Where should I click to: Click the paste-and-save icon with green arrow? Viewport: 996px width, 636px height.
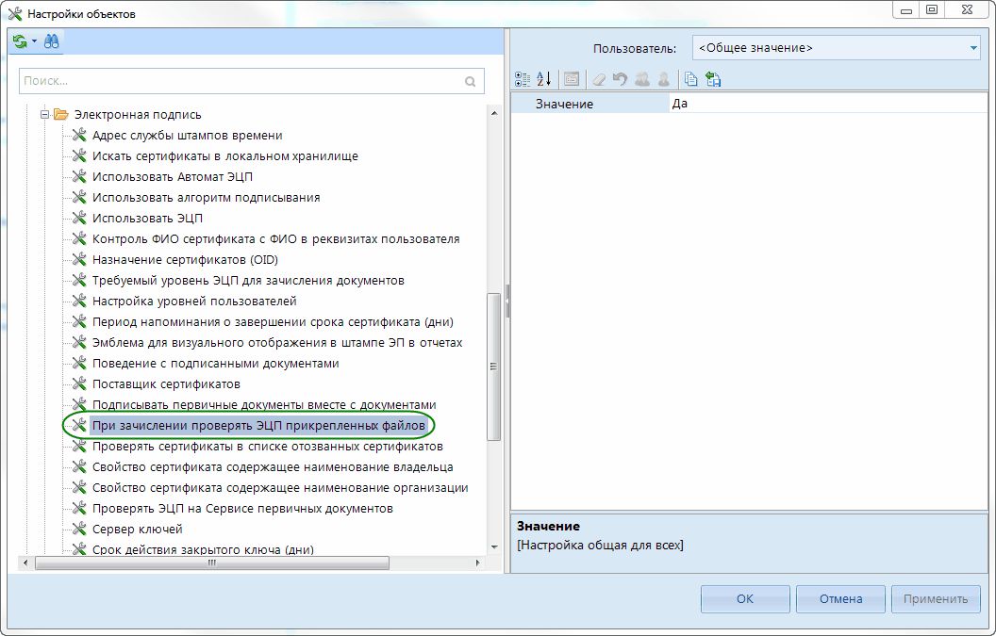coord(713,79)
